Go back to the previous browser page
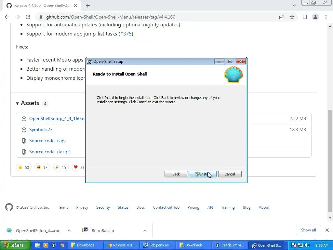333x250 pixels. tap(7, 17)
